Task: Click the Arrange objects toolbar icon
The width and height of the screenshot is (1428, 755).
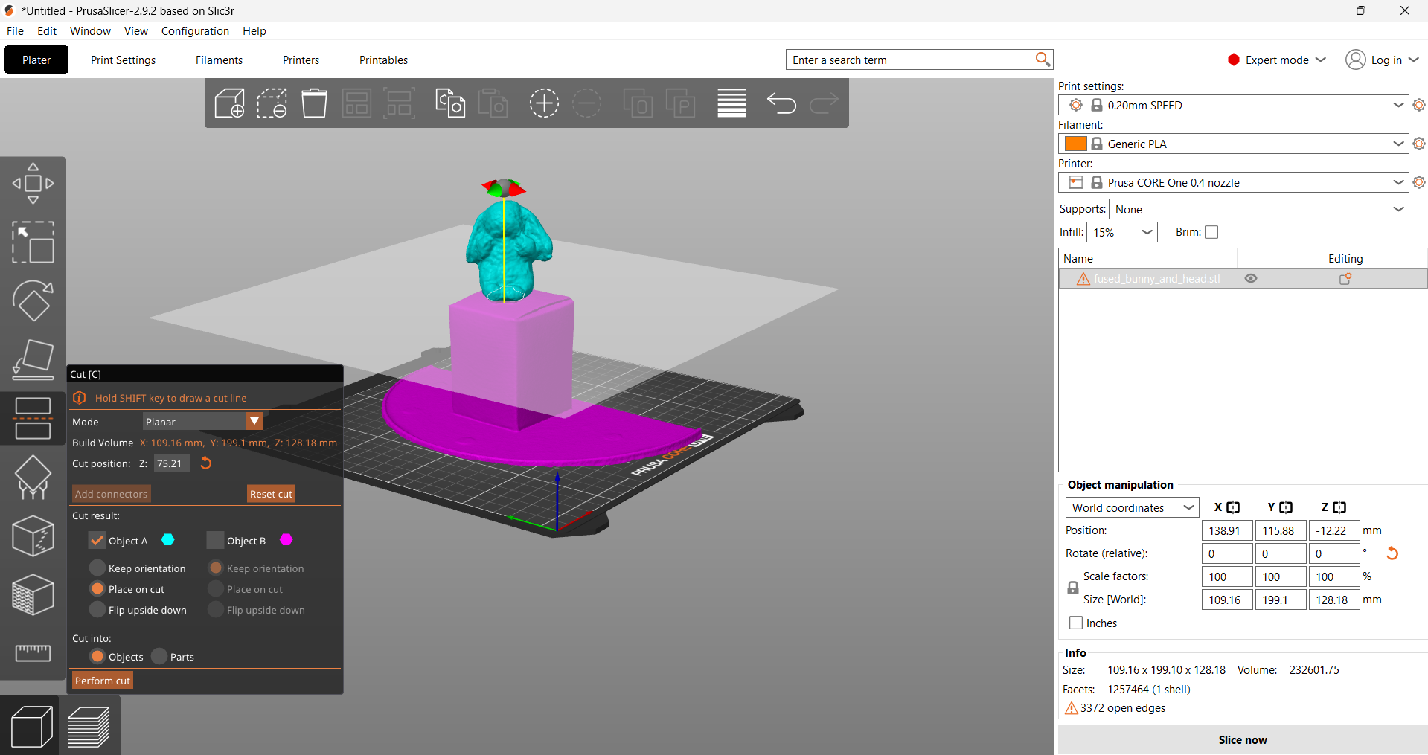Action: pyautogui.click(x=356, y=103)
